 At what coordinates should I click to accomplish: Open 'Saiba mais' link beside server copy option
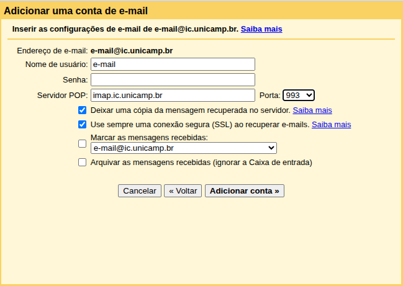(x=312, y=110)
